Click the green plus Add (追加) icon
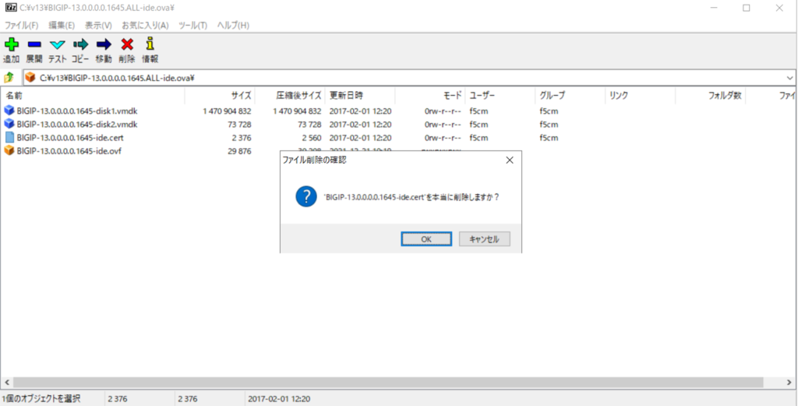The height and width of the screenshot is (406, 798). click(11, 44)
